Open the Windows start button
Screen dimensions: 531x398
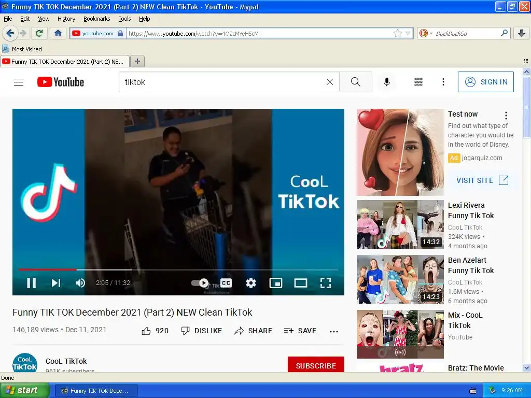pos(24,391)
